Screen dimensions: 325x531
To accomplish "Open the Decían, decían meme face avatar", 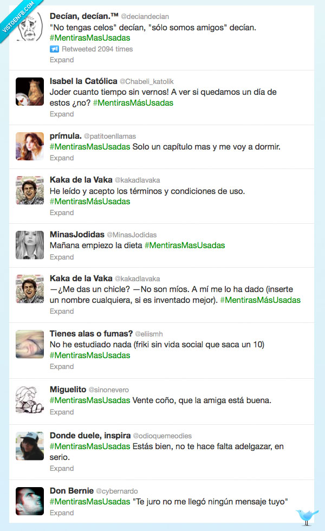I will (x=30, y=27).
